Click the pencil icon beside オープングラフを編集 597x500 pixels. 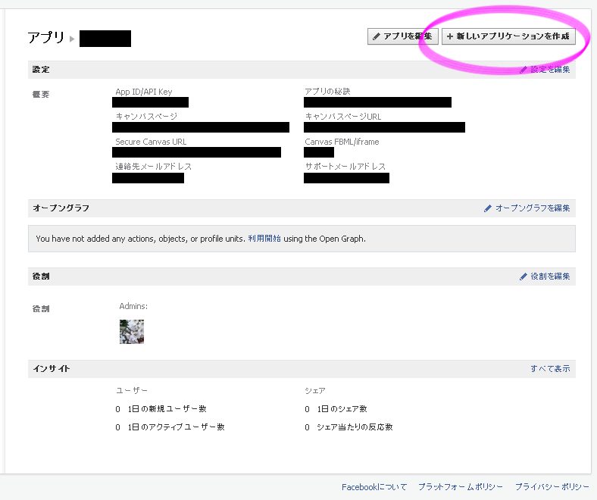[x=487, y=208]
